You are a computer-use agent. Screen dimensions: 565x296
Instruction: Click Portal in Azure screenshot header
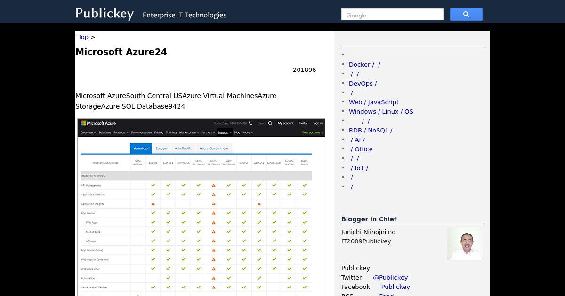(303, 123)
